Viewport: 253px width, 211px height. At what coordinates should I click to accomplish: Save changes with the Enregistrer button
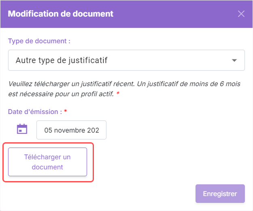[220, 194]
